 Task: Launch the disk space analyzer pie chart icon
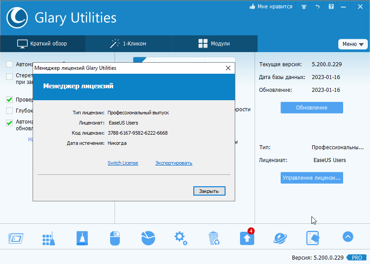point(148,238)
